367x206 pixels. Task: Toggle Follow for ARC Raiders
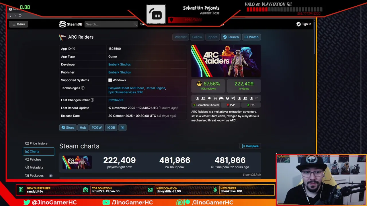[x=197, y=37]
